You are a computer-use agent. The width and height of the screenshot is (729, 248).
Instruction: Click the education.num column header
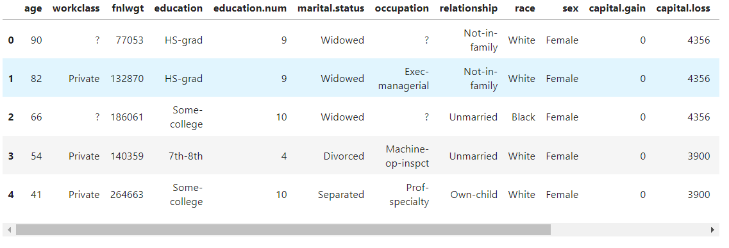pos(250,8)
